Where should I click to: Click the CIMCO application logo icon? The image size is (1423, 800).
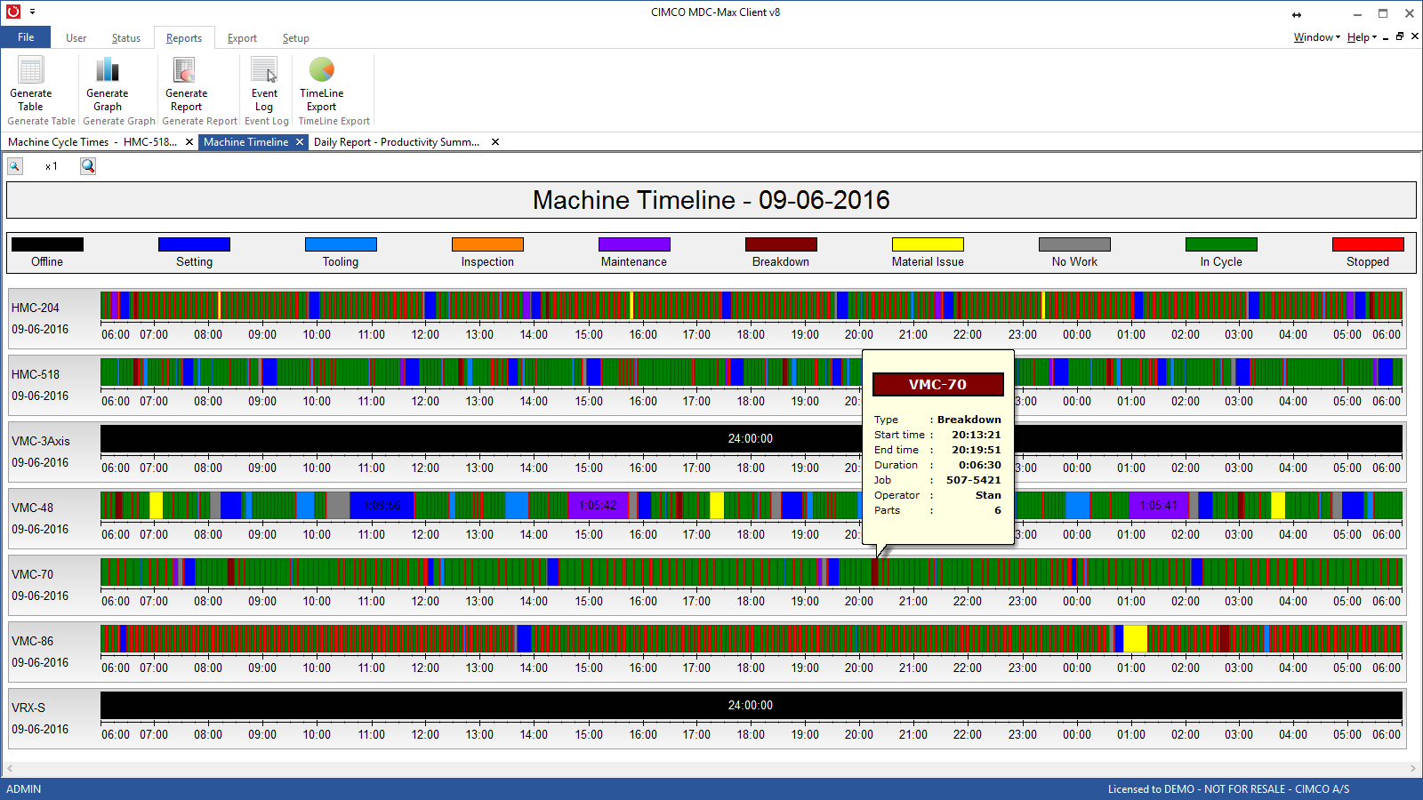(x=12, y=12)
